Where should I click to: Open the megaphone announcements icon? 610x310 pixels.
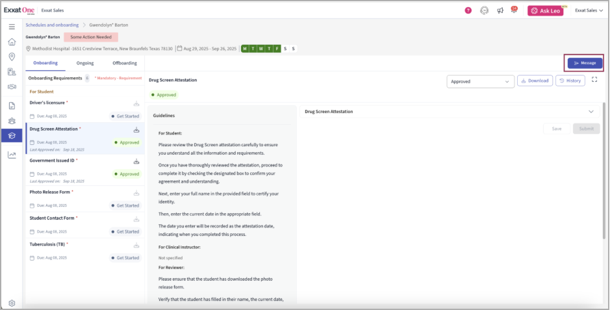pyautogui.click(x=500, y=10)
